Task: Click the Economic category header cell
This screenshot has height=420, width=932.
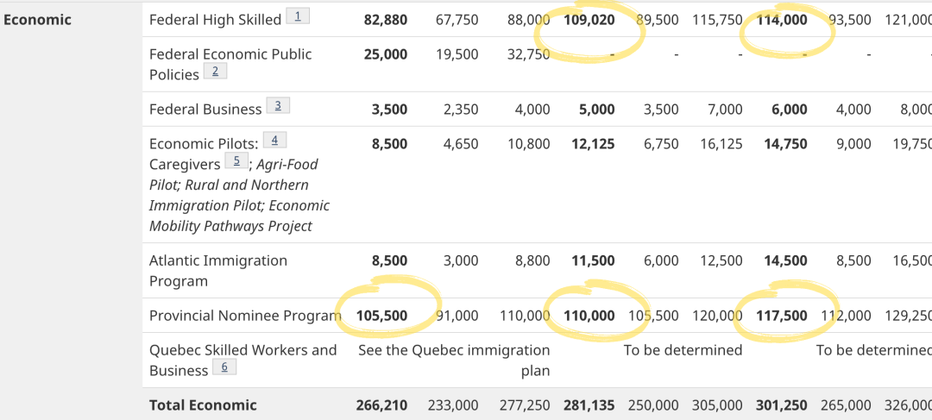Action: coord(38,19)
